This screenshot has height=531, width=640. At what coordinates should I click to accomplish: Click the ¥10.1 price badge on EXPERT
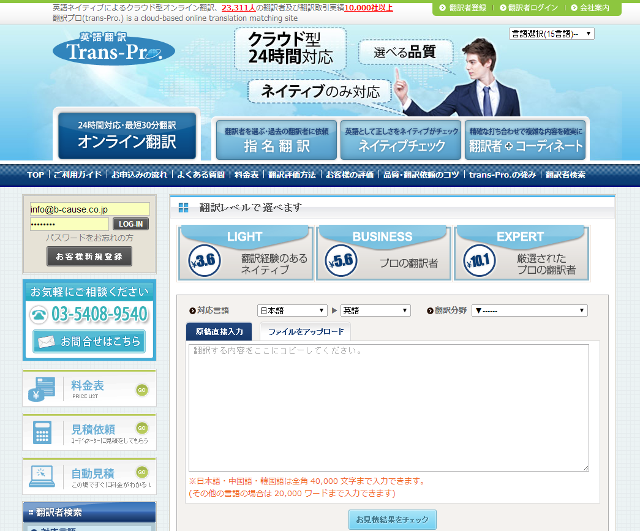click(x=479, y=260)
